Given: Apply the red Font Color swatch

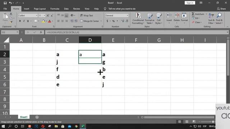Looking at the screenshot, I should click(50, 21).
